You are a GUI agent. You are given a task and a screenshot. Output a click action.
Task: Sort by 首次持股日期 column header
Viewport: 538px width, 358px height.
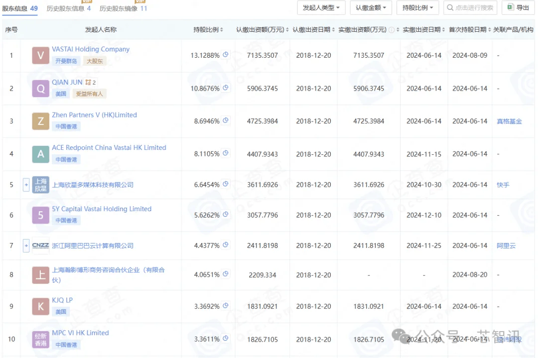(468, 30)
